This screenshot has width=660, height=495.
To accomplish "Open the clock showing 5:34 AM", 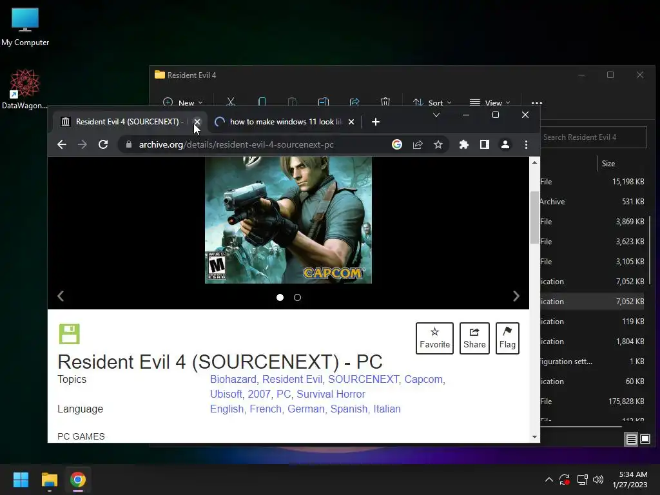I will click(x=630, y=480).
